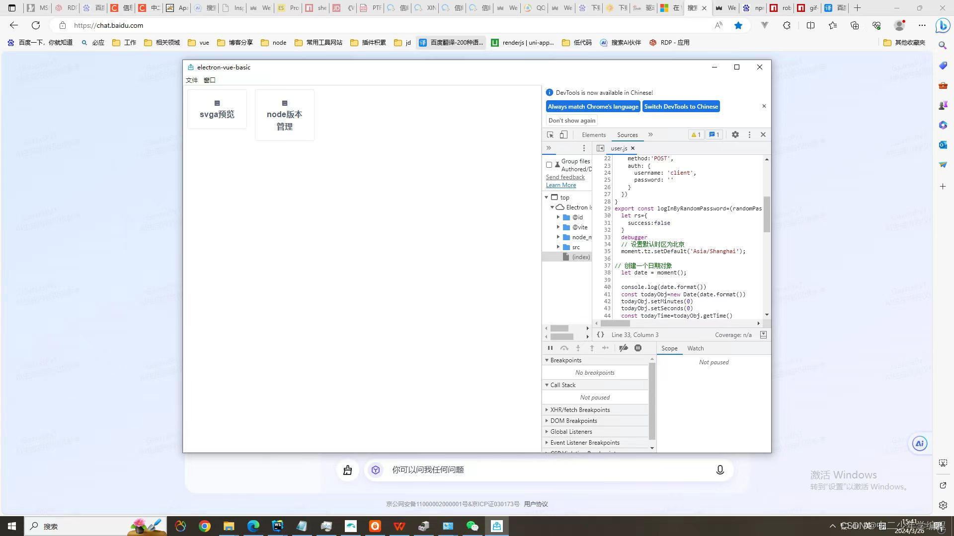Viewport: 954px width, 536px height.
Task: Expand the @vite folder
Action: [x=558, y=227]
